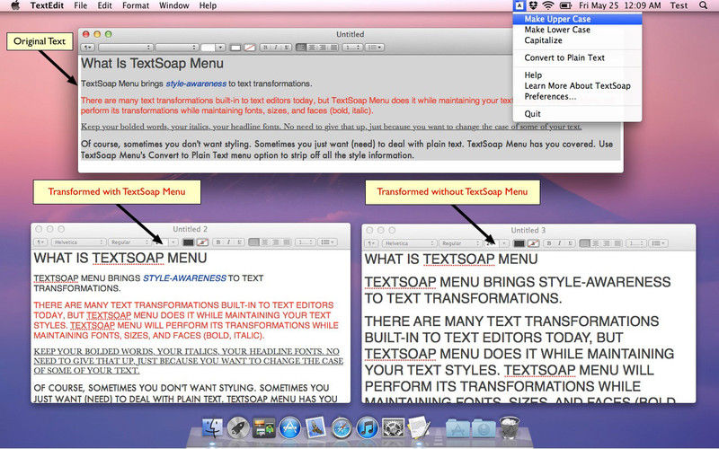Center text in Untitled 3 window
This screenshot has width=719, height=449.
tap(595, 243)
